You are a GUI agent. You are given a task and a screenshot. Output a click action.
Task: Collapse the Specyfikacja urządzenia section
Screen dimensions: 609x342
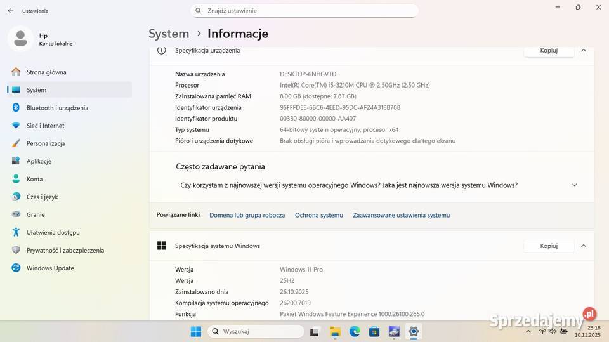[x=584, y=51]
